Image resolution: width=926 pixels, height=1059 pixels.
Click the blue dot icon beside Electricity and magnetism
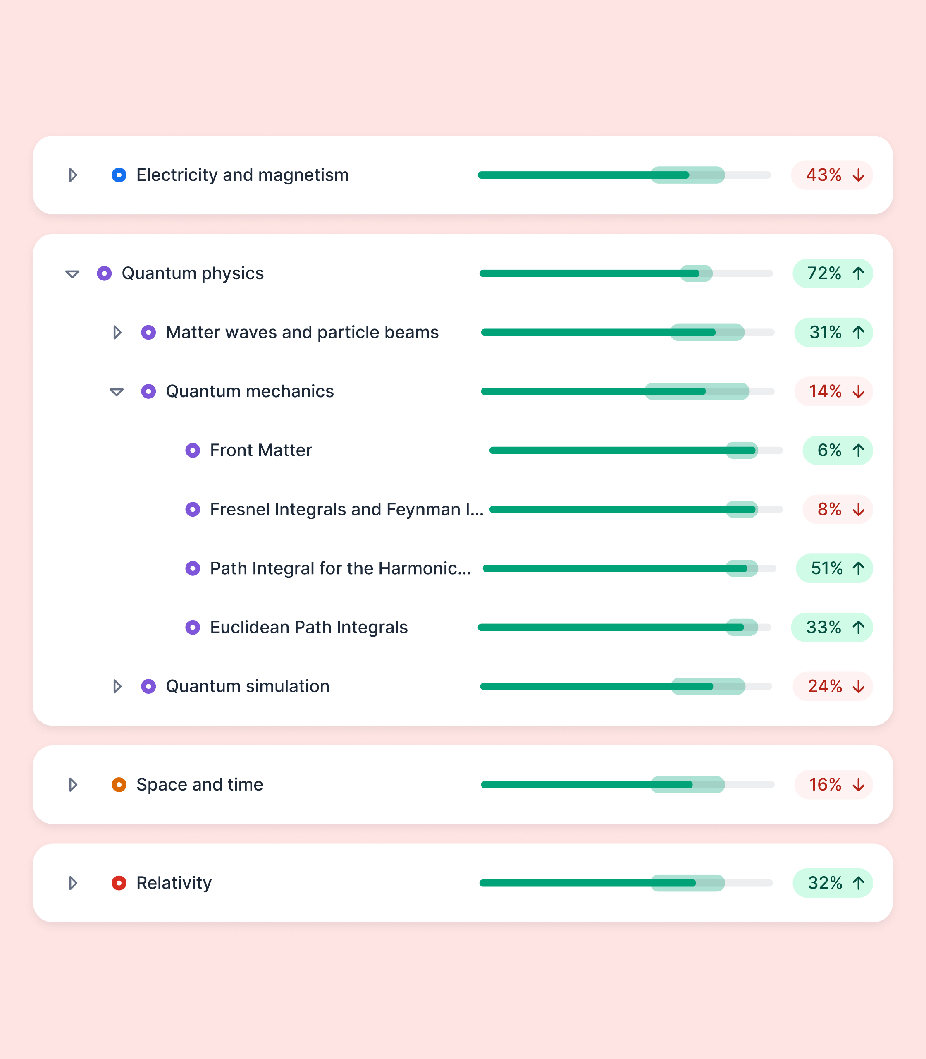point(119,175)
